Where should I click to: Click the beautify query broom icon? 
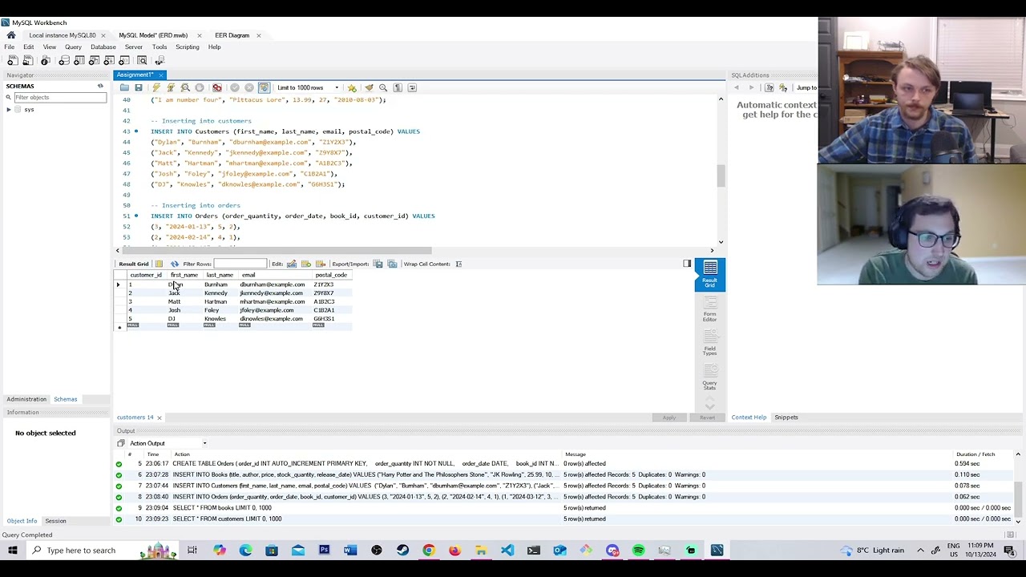click(369, 87)
